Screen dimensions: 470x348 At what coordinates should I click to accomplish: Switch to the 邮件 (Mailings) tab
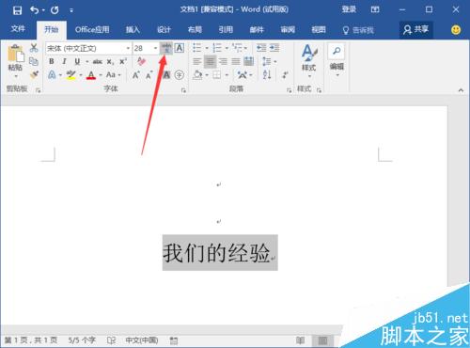[x=257, y=29]
